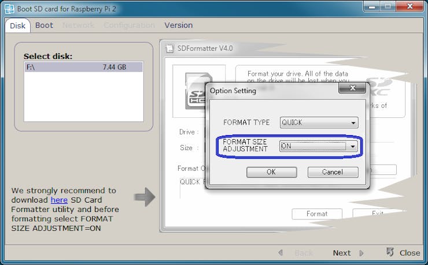Click Cancel in the Option Setting dialog
428x265 pixels.
[x=333, y=172]
